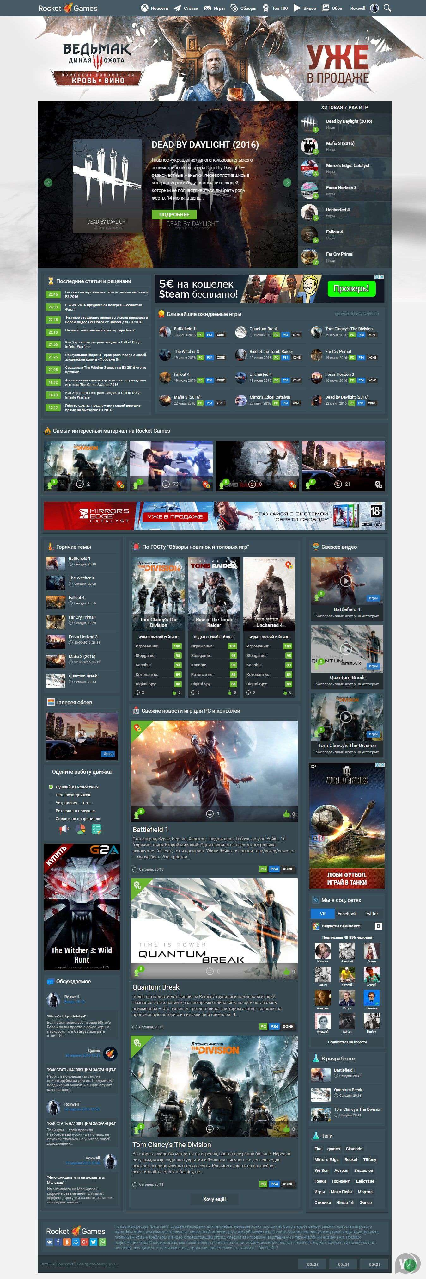Switch to the VK social tab
The width and height of the screenshot is (426, 1279).
(322, 914)
